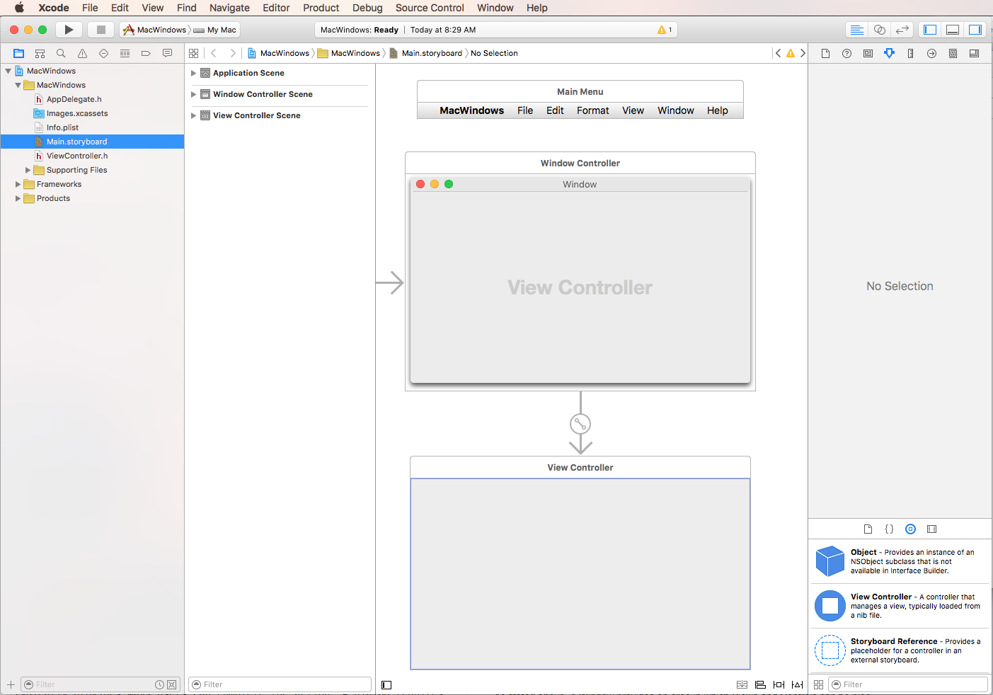
Task: Switch to the Media library
Action: click(x=932, y=529)
